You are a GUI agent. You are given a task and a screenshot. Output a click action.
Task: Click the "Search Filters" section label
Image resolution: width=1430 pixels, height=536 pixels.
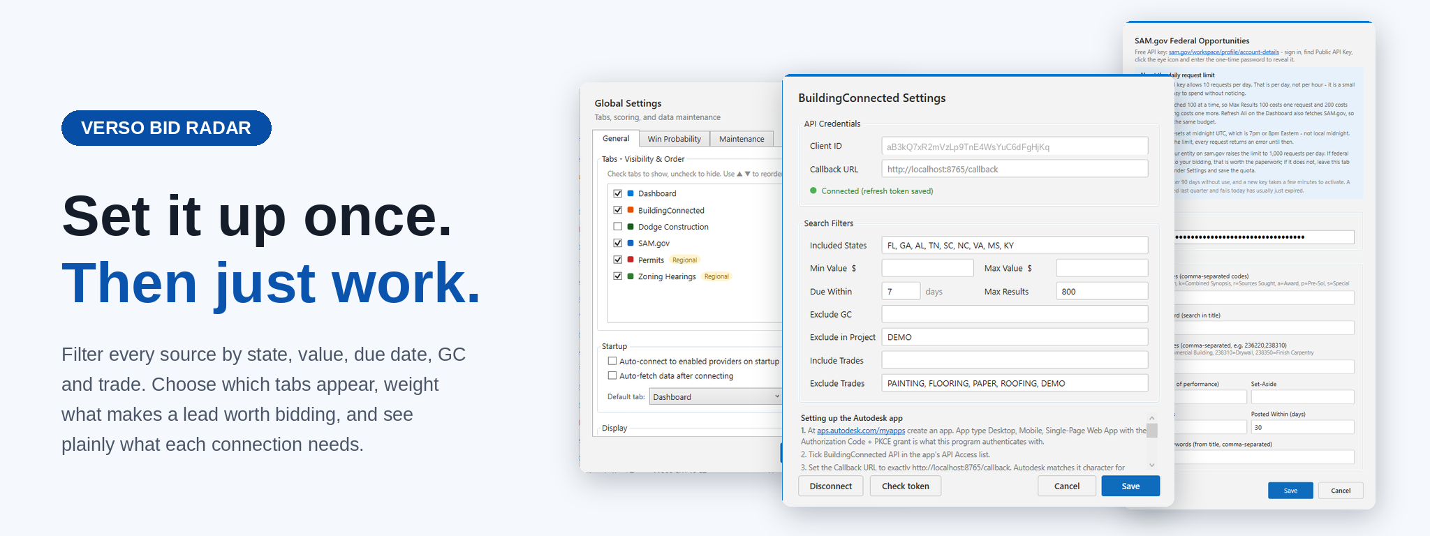(x=829, y=223)
